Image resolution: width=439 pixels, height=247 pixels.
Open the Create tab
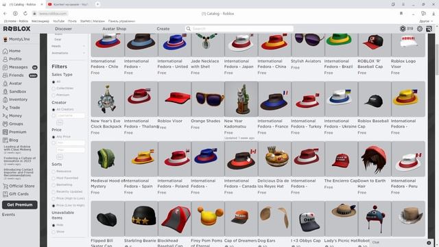pos(163,29)
